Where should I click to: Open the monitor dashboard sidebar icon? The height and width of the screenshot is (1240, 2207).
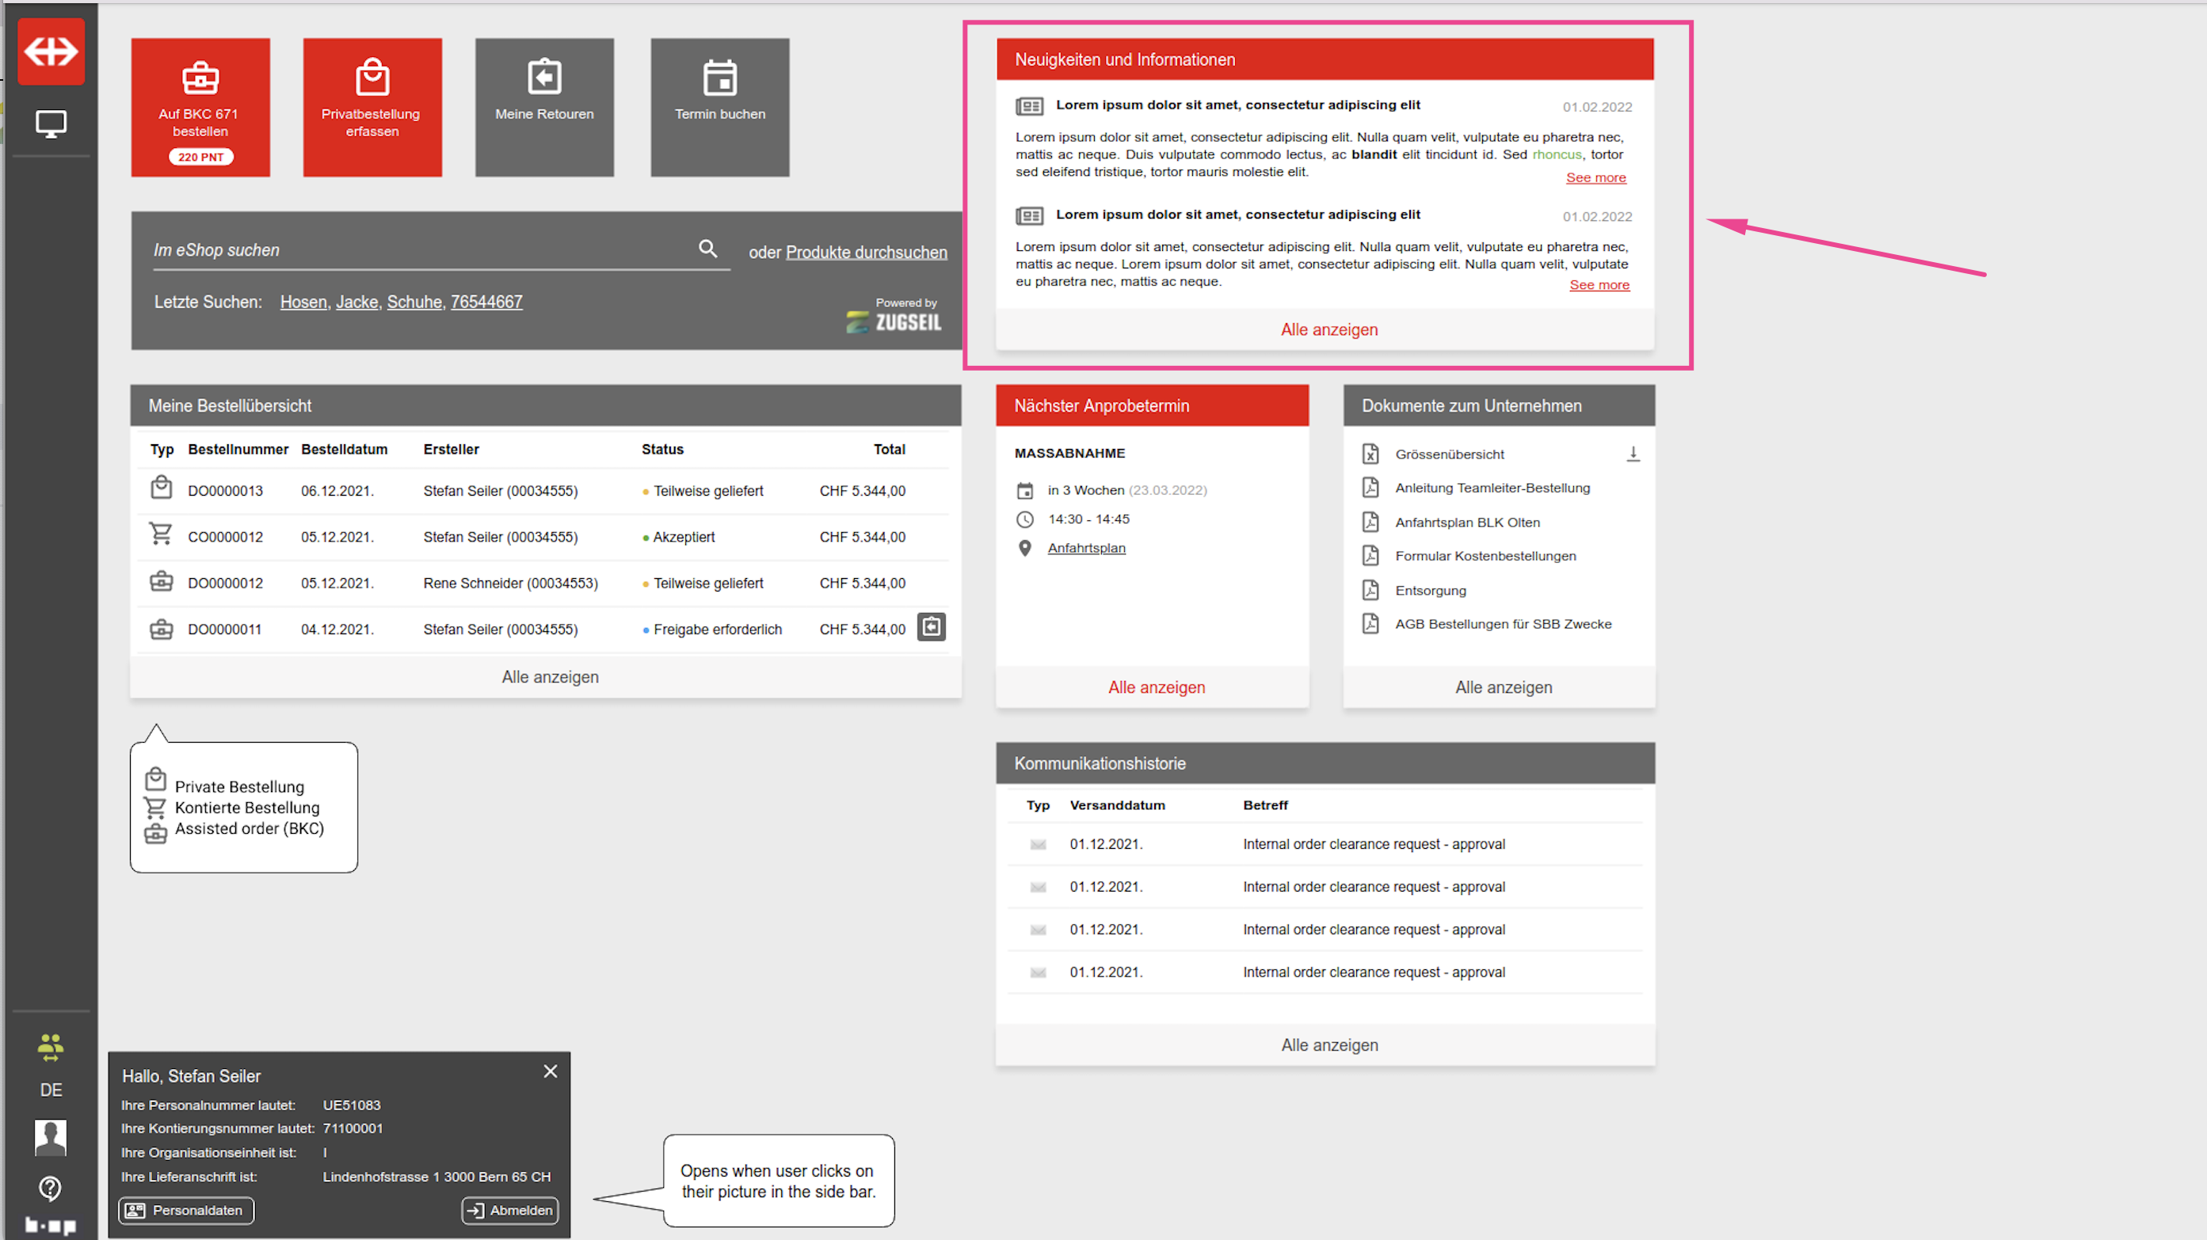[x=51, y=124]
